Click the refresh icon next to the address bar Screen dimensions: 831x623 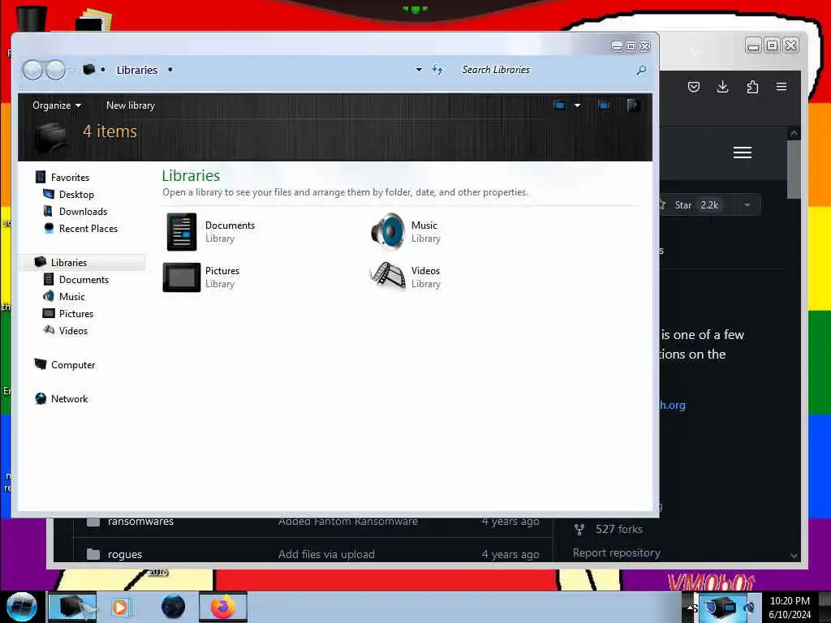[x=437, y=70]
